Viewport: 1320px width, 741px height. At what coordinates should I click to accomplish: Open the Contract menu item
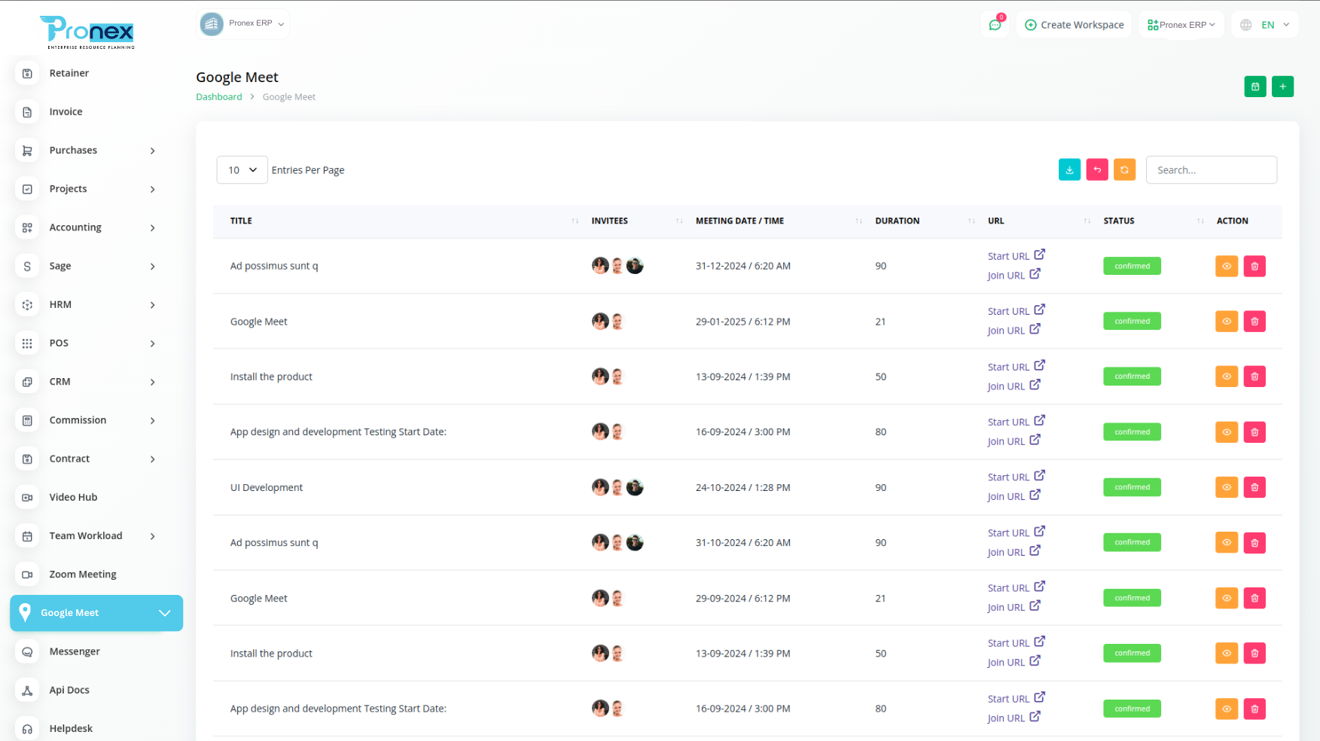coord(88,459)
